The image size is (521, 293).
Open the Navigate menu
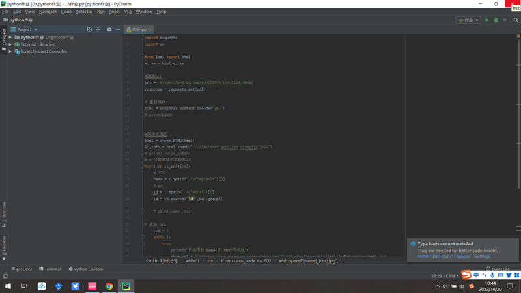pyautogui.click(x=48, y=12)
